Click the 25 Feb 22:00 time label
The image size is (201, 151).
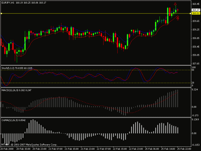tap(184, 149)
